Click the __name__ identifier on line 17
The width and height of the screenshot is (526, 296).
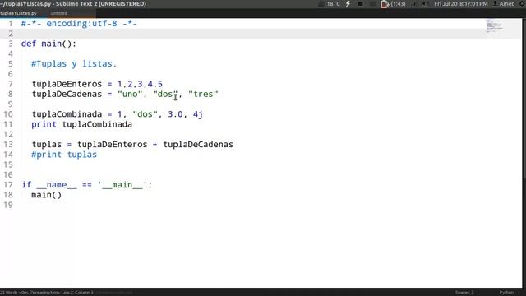tap(57, 184)
